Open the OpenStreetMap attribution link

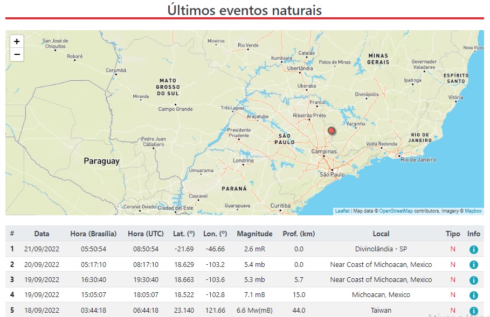point(396,211)
